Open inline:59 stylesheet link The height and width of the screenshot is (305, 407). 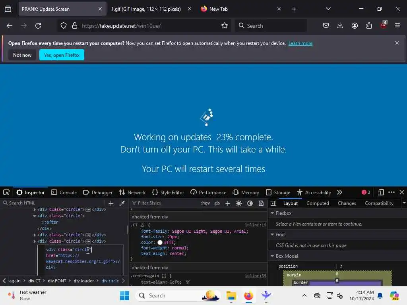click(x=256, y=276)
